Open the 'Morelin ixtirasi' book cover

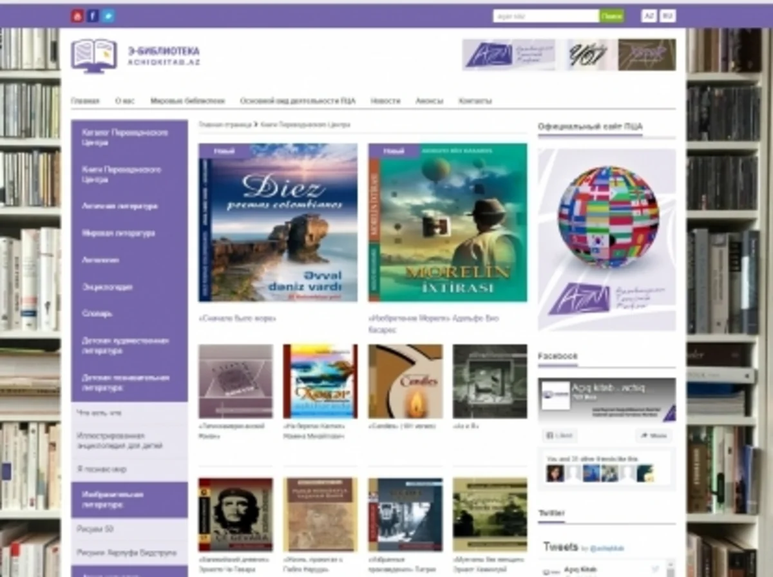[x=448, y=222]
